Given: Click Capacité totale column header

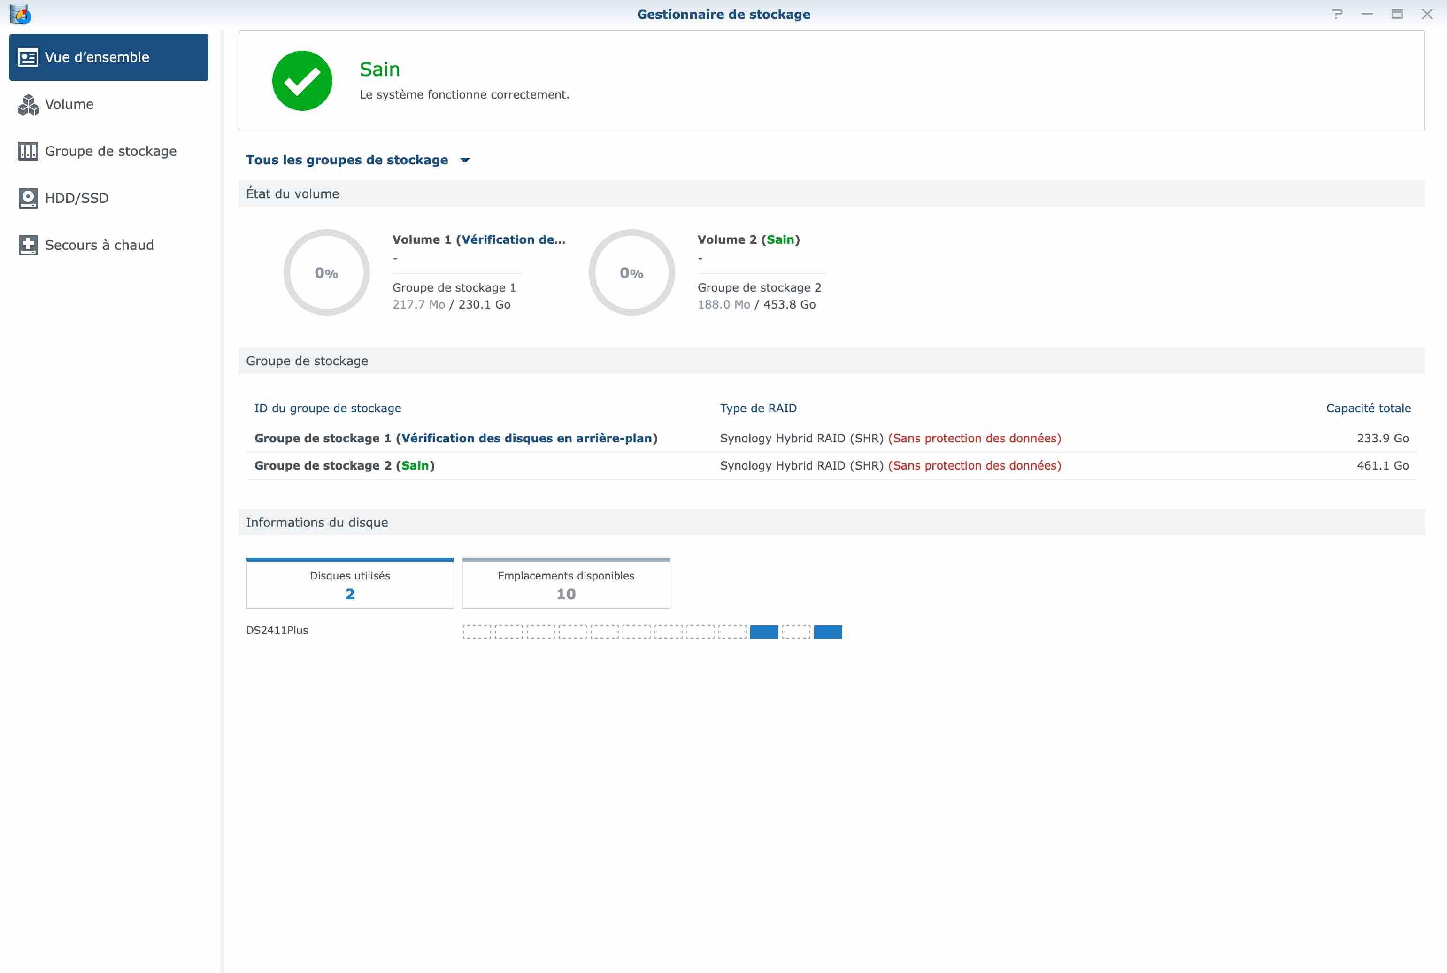Looking at the screenshot, I should tap(1368, 409).
